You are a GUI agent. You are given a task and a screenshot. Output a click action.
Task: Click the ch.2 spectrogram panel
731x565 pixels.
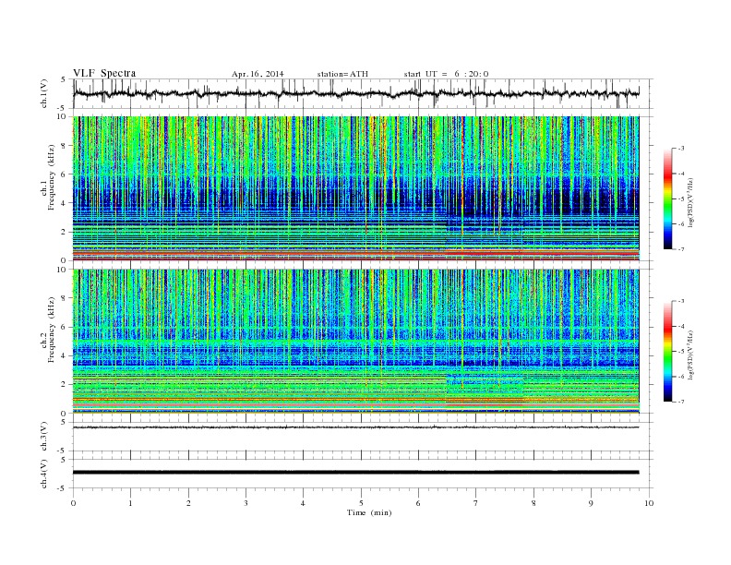pyautogui.click(x=356, y=342)
